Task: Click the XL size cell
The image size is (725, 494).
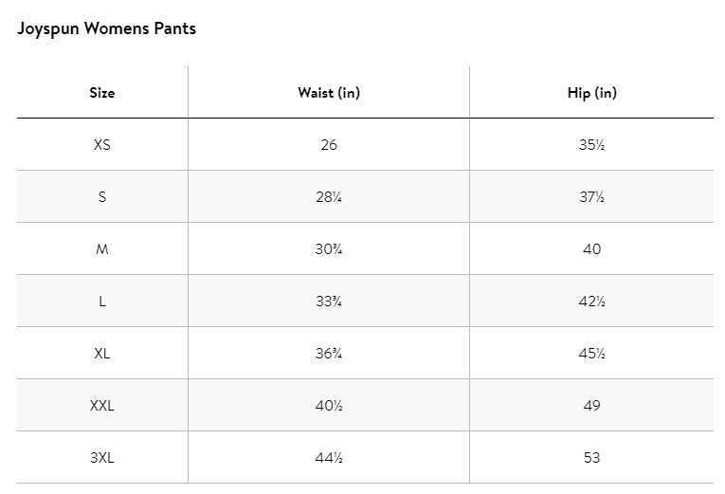Action: [x=102, y=354]
